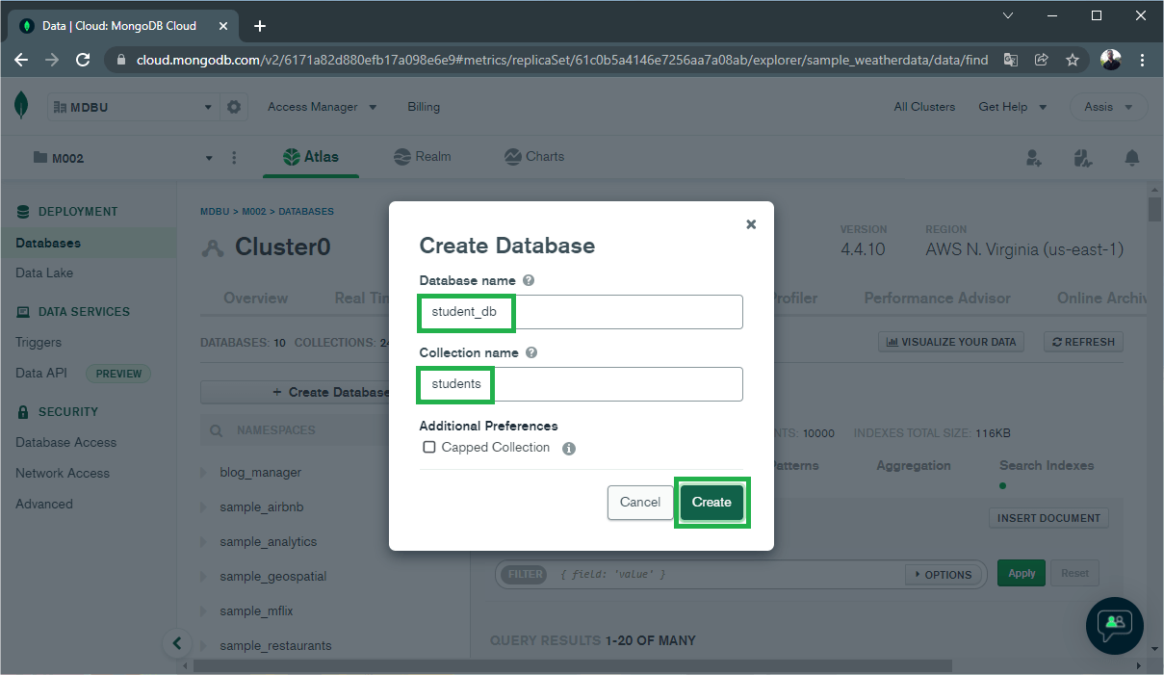Open Performance Advisor tab
1164x675 pixels.
pyautogui.click(x=937, y=298)
